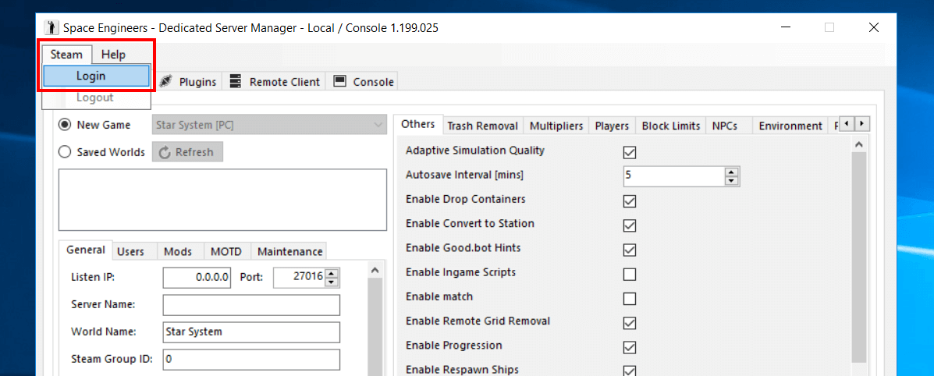Toggle Enable Good.bot Hints checkbox
The height and width of the screenshot is (376, 934).
(630, 250)
